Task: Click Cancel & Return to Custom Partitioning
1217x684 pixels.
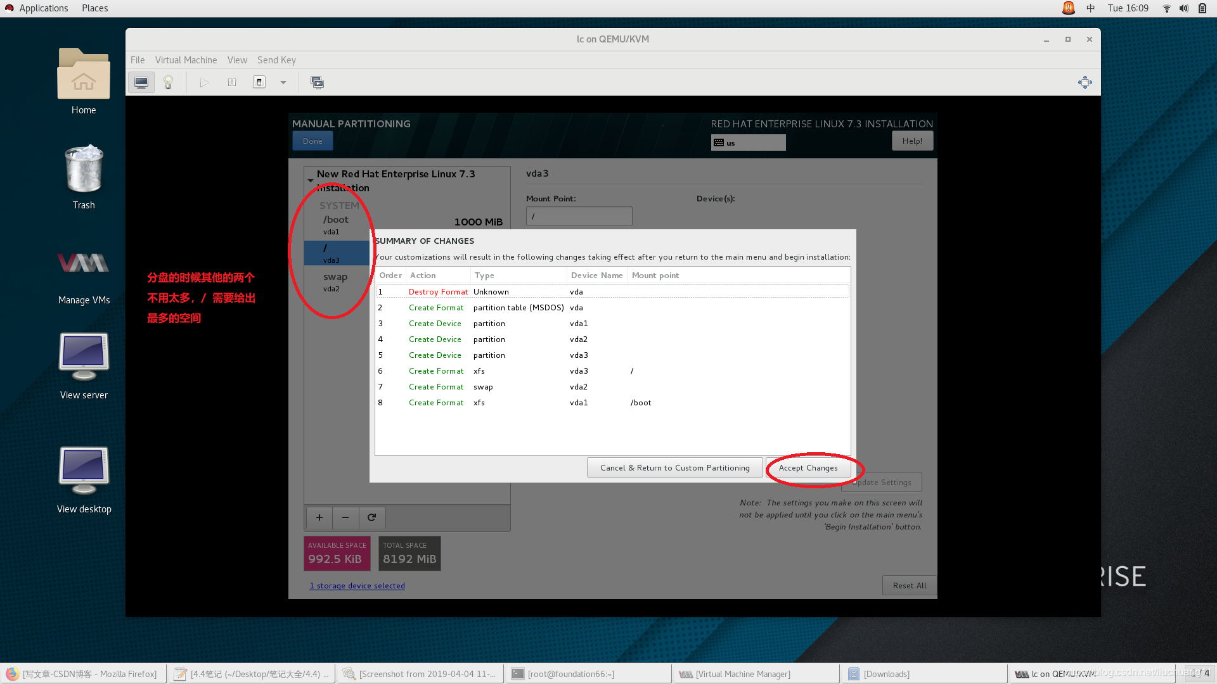Action: point(674,468)
